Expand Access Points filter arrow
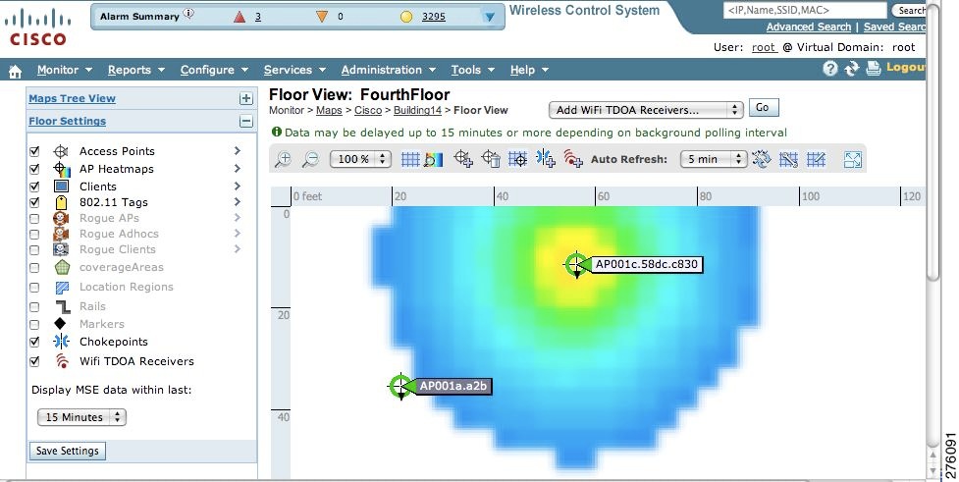959x482 pixels. (238, 150)
